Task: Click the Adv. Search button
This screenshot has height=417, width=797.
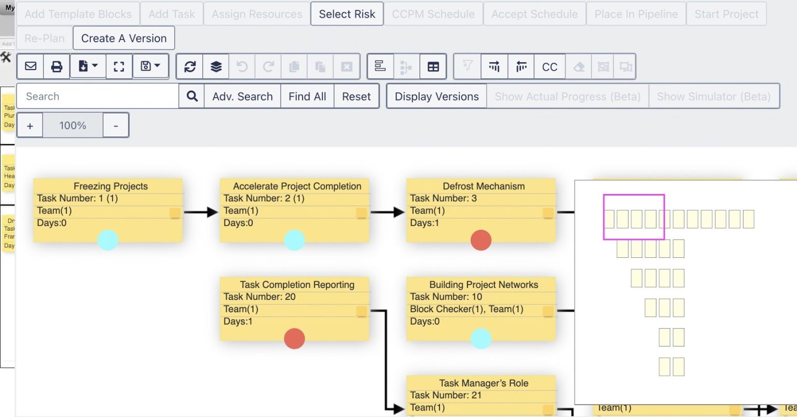Action: pos(242,96)
